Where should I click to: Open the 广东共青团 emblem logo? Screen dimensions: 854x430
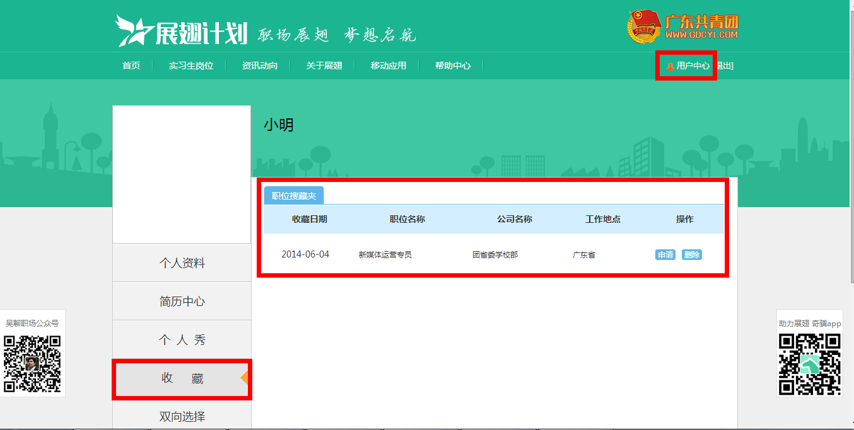pos(643,27)
